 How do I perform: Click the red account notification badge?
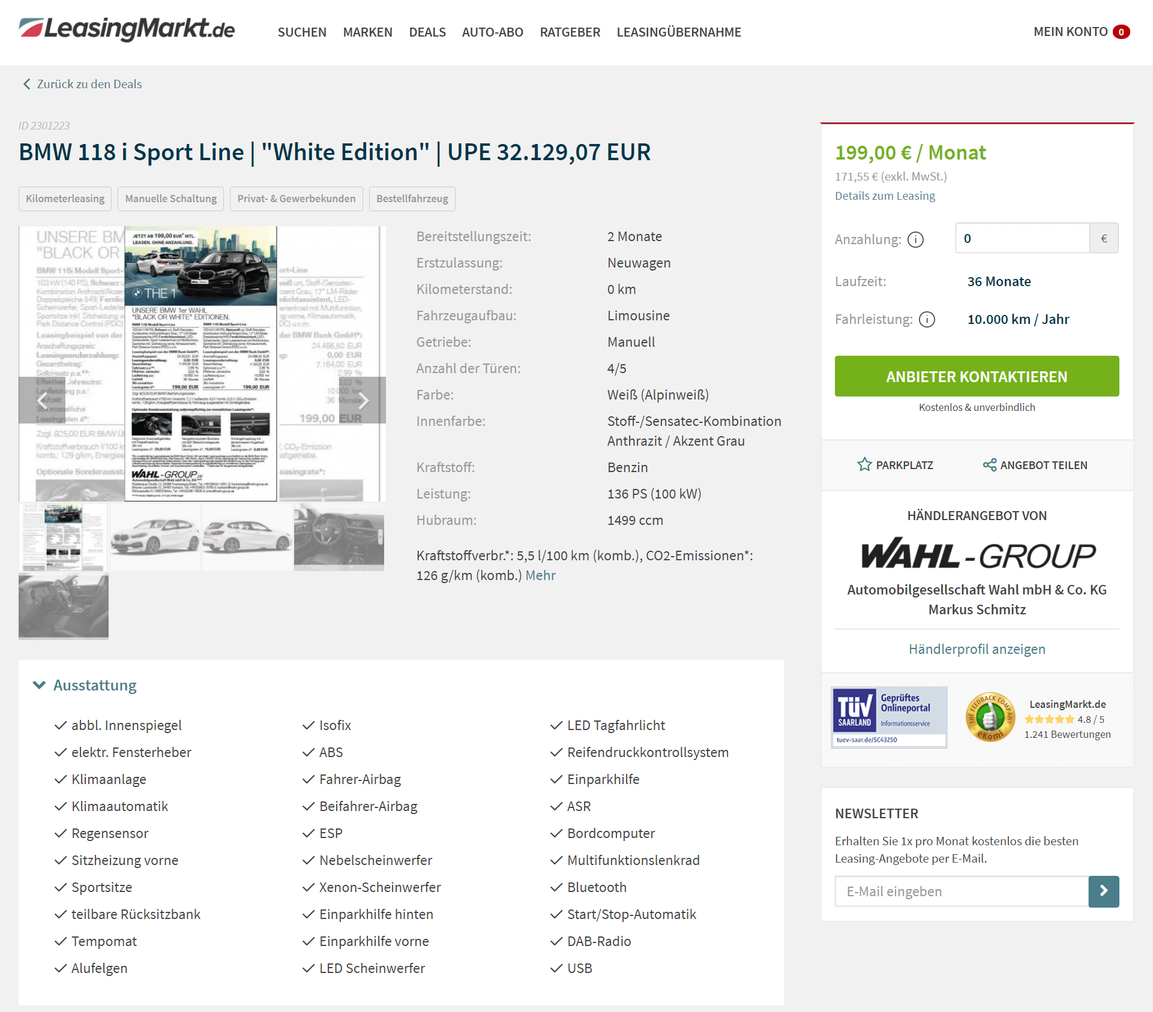tap(1121, 32)
